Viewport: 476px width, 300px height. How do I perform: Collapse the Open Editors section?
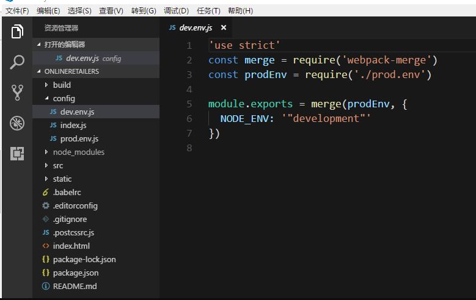point(38,45)
